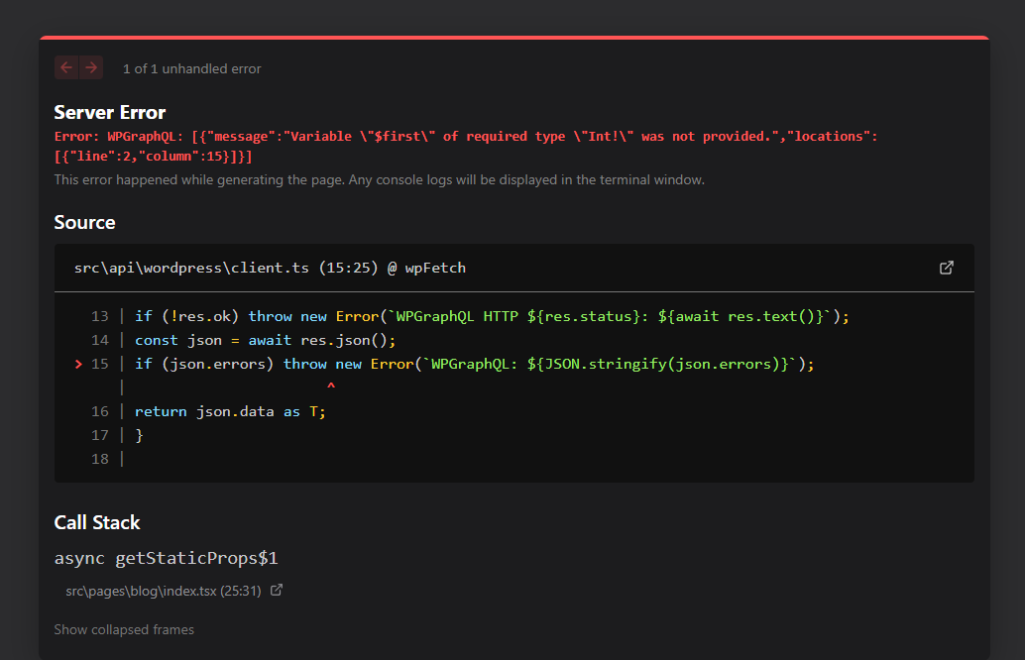Click the '1 of 1 unhandled error' counter
Viewport: 1025px width, 660px height.
[191, 68]
